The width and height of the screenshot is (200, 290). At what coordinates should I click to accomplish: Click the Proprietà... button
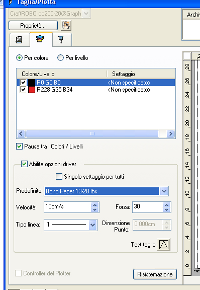point(33,25)
